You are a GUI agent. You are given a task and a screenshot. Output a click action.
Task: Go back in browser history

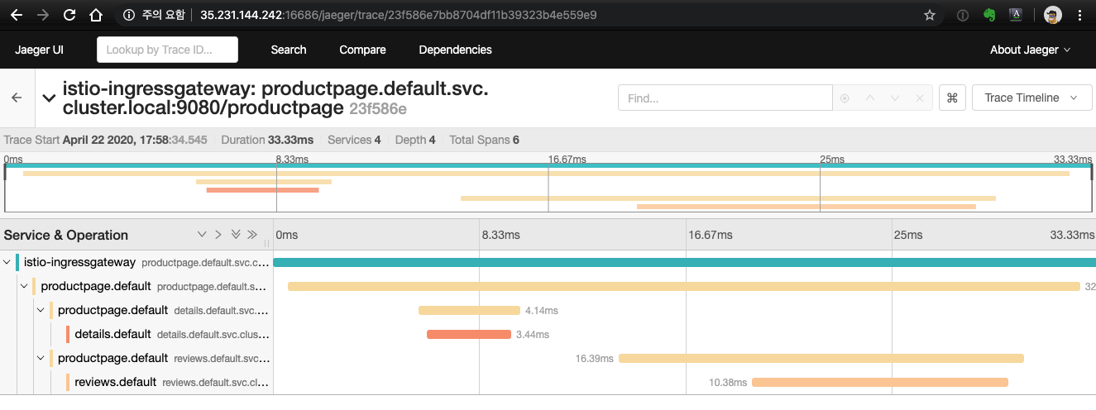click(x=17, y=15)
